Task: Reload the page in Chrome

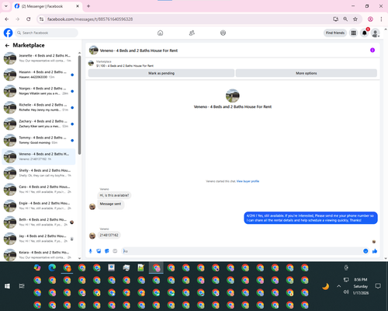Action: click(29, 19)
